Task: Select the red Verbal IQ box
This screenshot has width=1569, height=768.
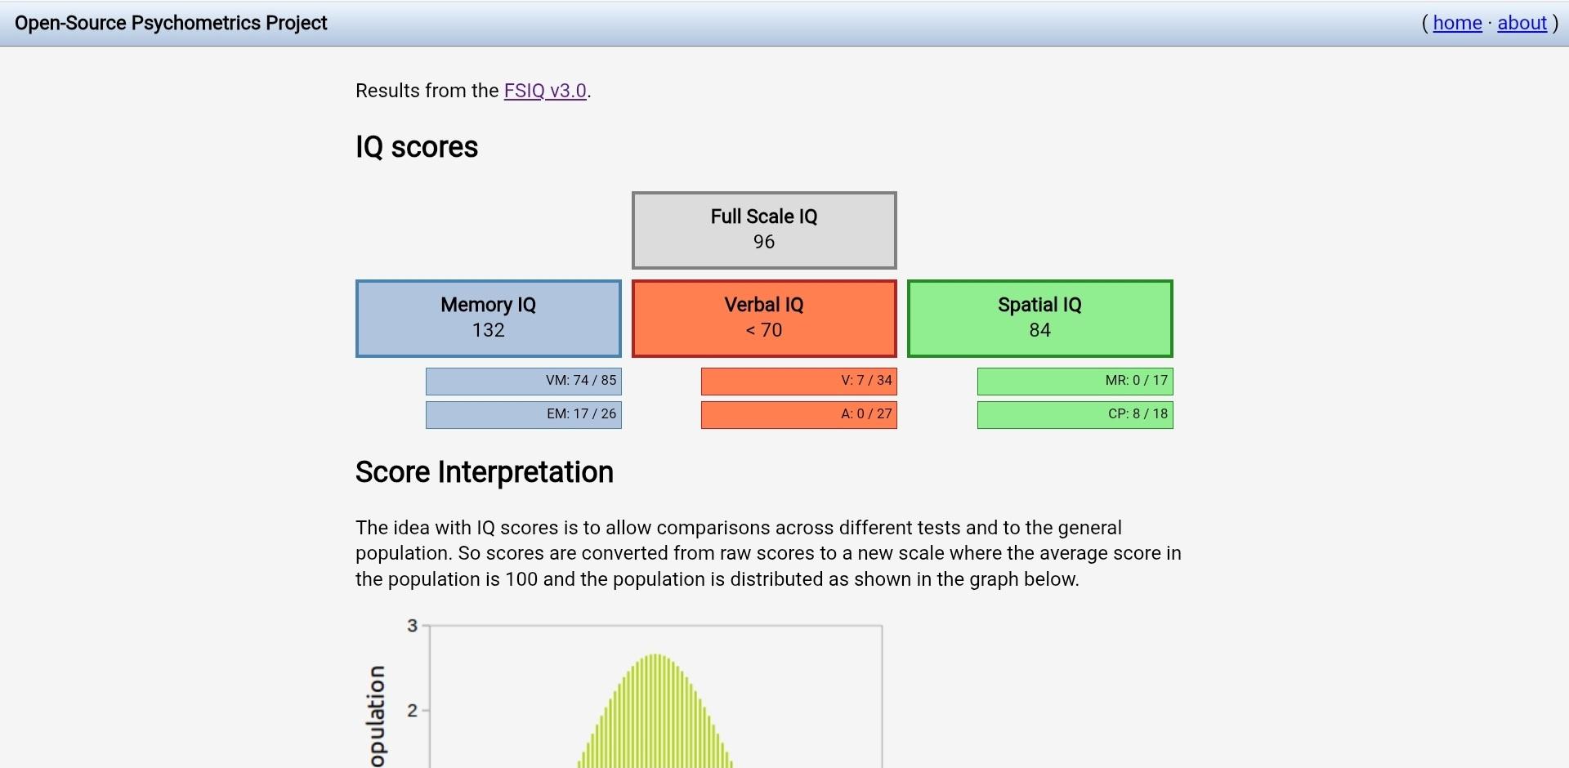Action: (763, 318)
